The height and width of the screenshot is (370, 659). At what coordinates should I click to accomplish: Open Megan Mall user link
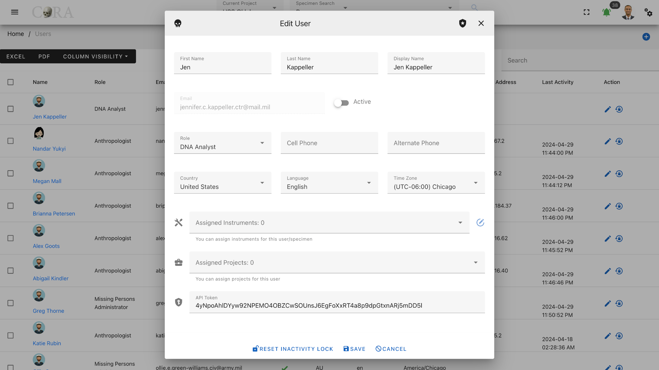(x=47, y=181)
